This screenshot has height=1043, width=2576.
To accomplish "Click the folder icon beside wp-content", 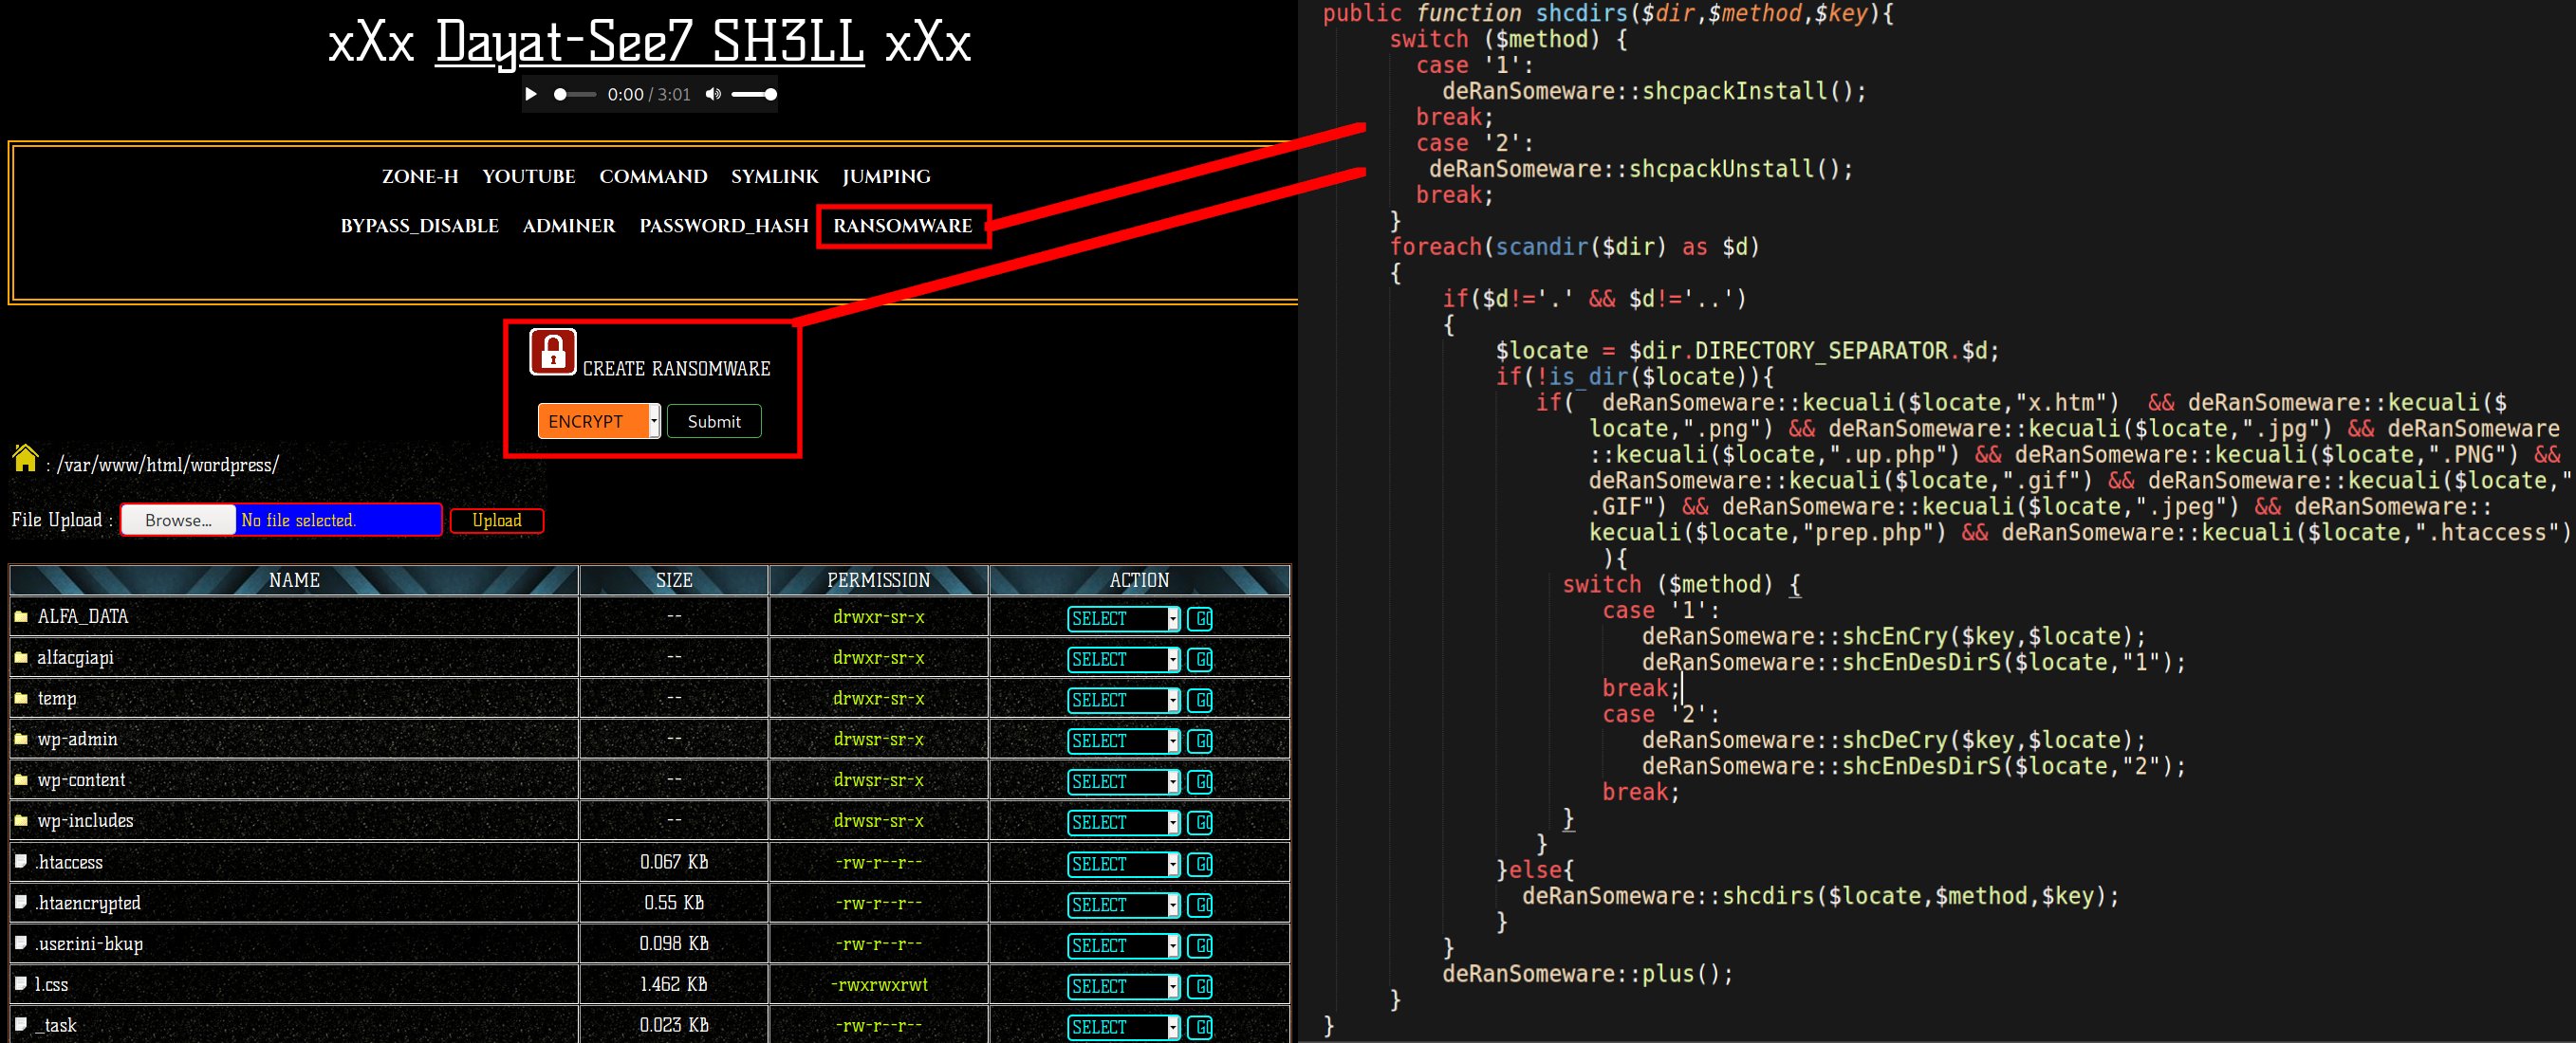I will click(x=21, y=780).
